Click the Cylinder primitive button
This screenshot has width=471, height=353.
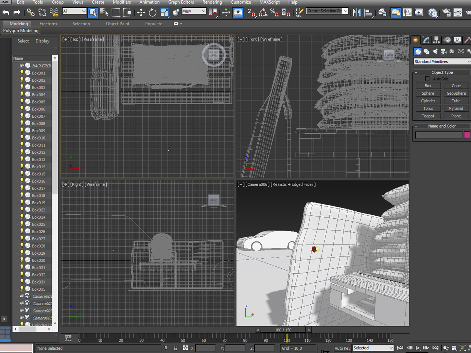[x=428, y=101]
